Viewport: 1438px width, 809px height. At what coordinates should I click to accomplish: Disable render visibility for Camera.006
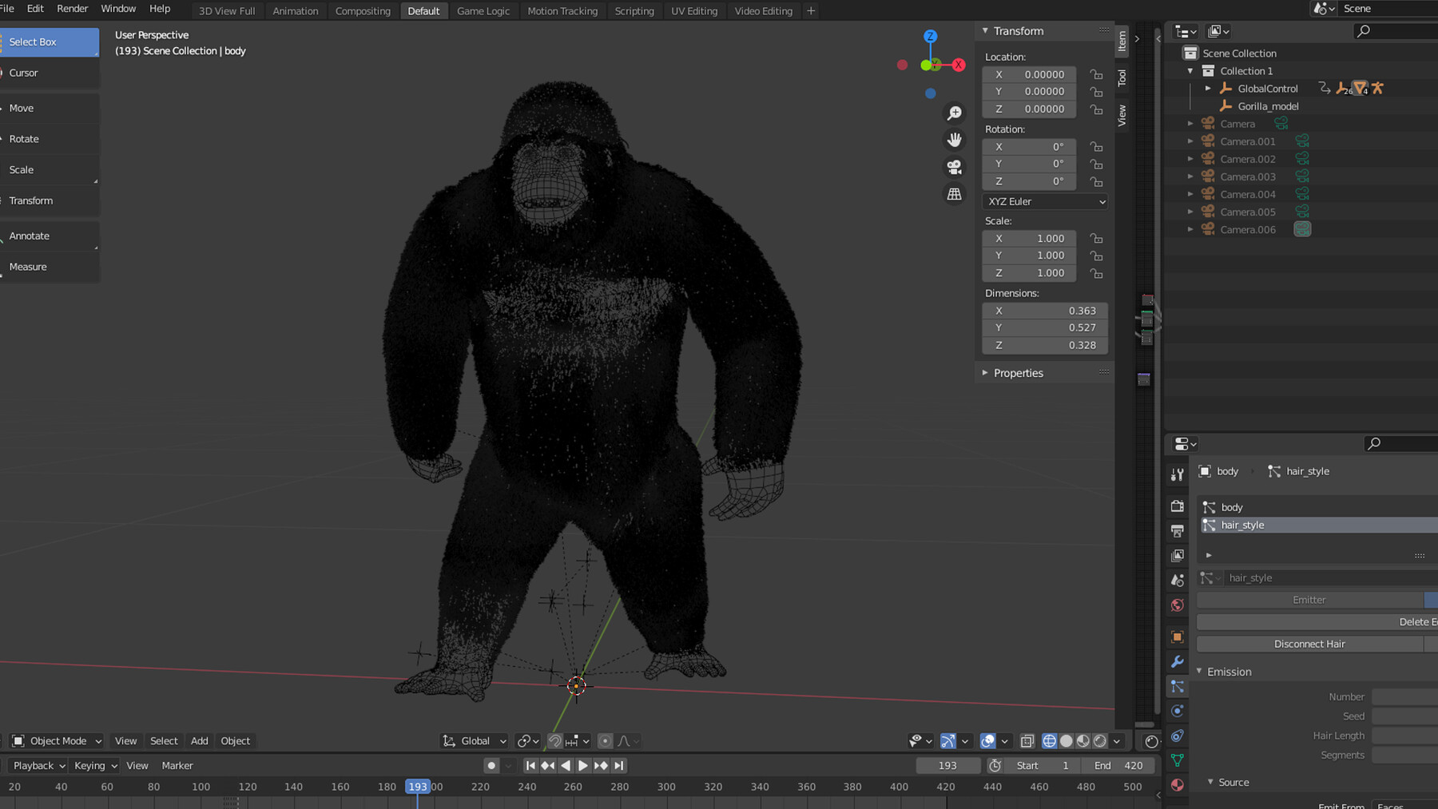pyautogui.click(x=1302, y=229)
